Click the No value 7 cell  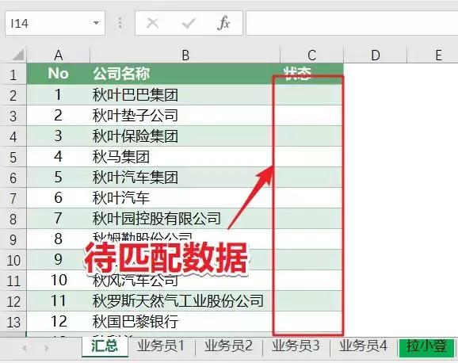tap(59, 219)
